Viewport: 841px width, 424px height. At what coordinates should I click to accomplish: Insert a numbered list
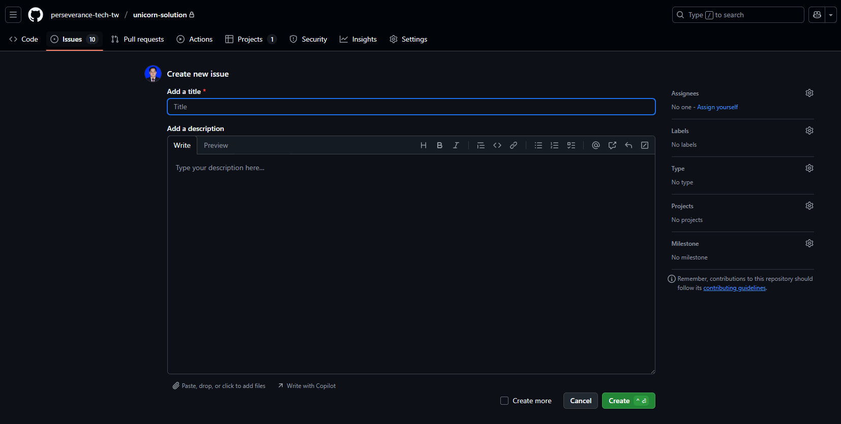click(x=554, y=145)
